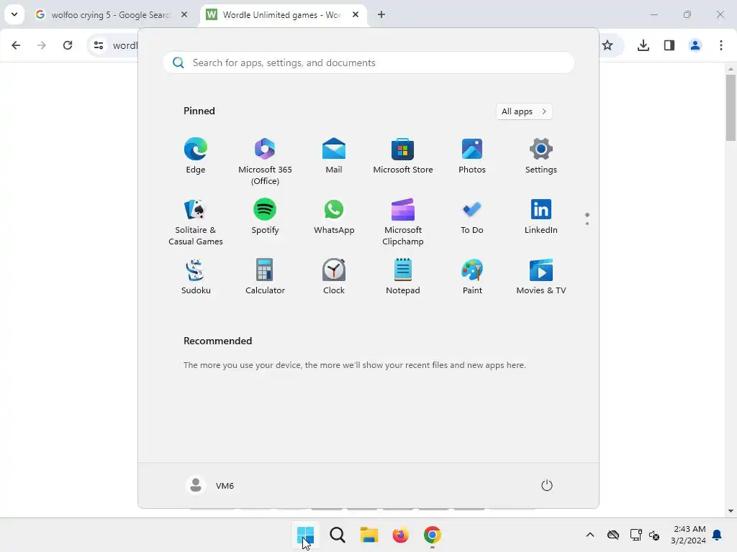Open Spotify
This screenshot has height=552, width=737.
[x=265, y=216]
